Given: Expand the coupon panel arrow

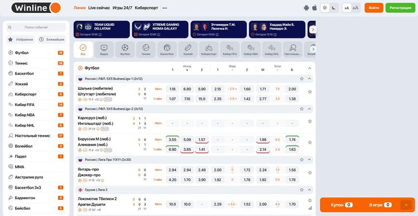Looking at the screenshot, I should (406, 205).
